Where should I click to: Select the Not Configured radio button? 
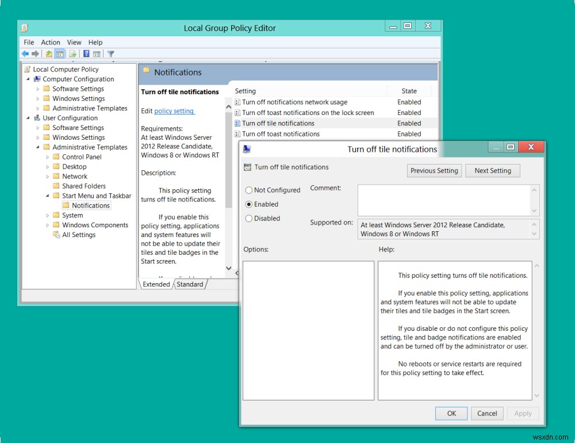pyautogui.click(x=249, y=190)
